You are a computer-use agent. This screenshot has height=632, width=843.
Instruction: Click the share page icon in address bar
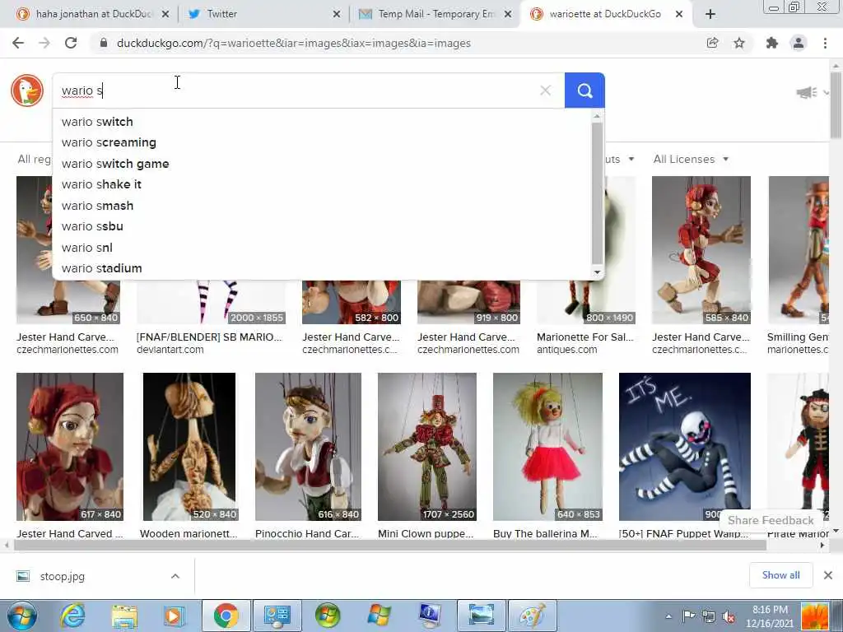[x=712, y=43]
